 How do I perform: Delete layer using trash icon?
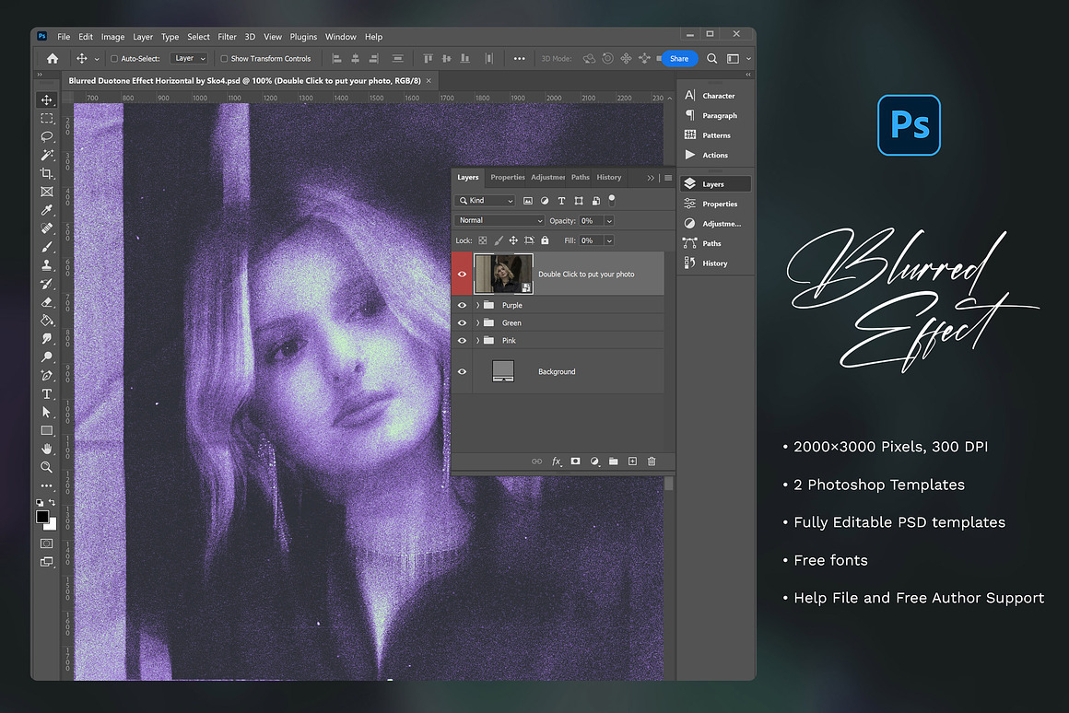(652, 462)
